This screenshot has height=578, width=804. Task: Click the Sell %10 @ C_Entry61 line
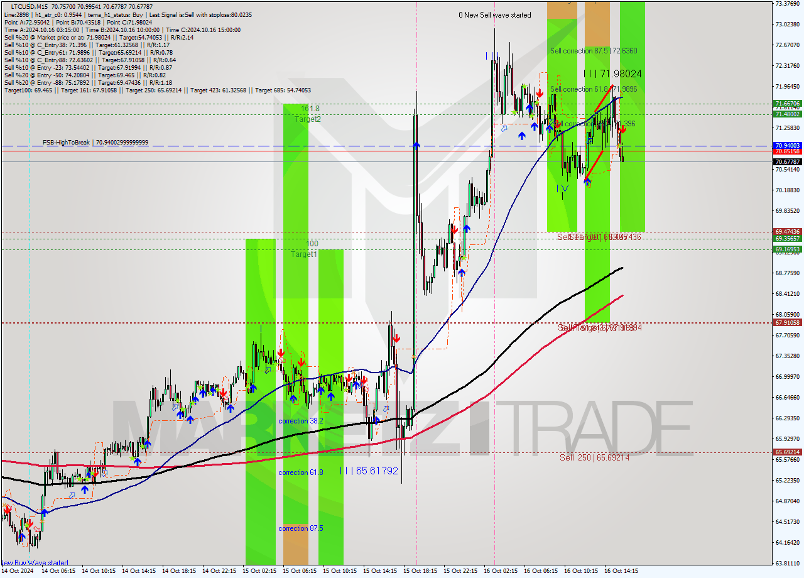[x=88, y=53]
